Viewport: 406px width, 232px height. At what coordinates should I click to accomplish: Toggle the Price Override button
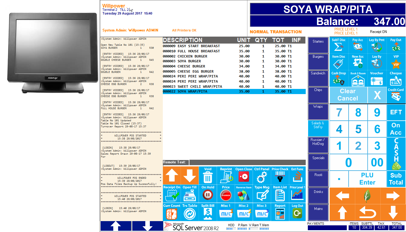coord(226,194)
